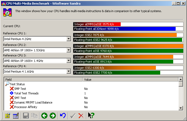Click Floating-Point aSSE 9760 it/s bar

coord(128,51)
